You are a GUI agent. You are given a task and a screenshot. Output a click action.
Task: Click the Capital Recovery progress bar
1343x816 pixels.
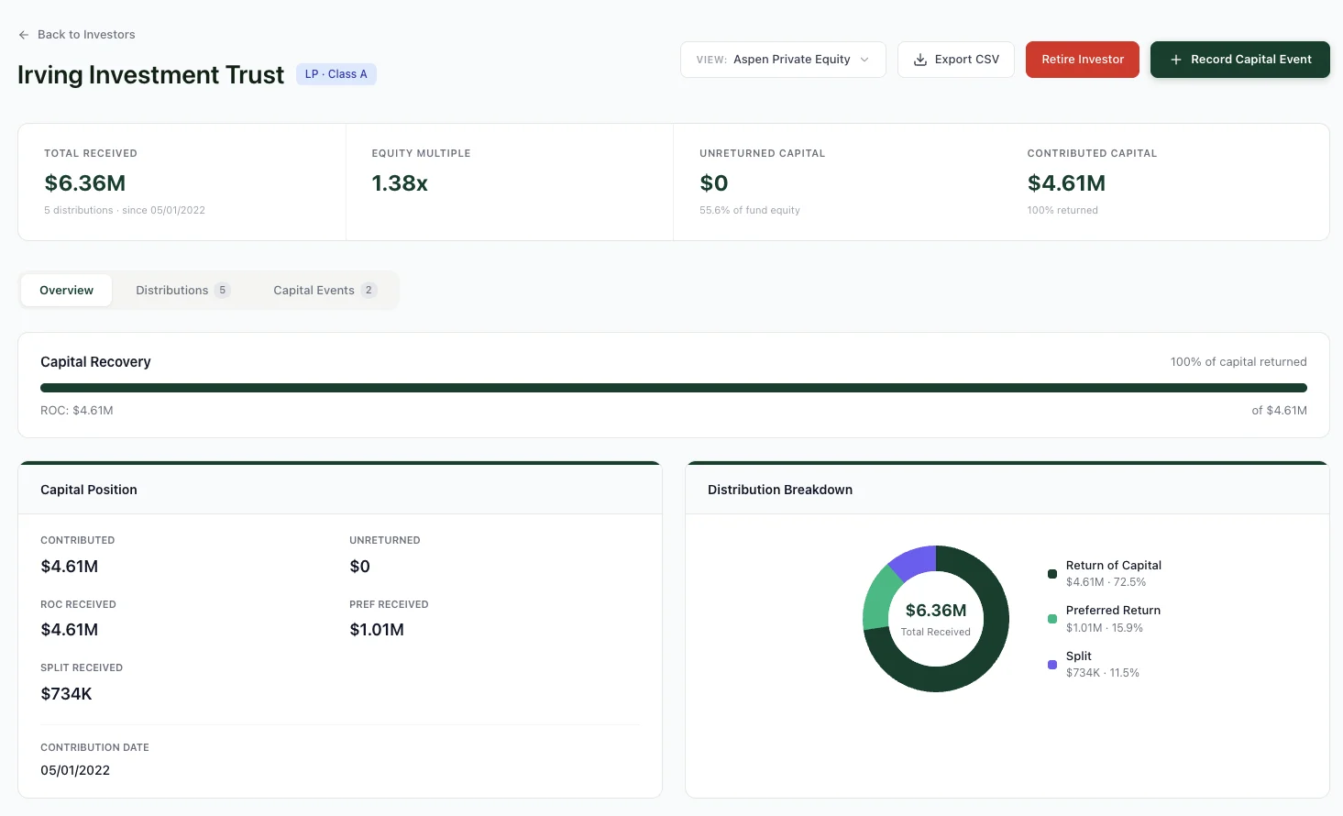pos(673,387)
